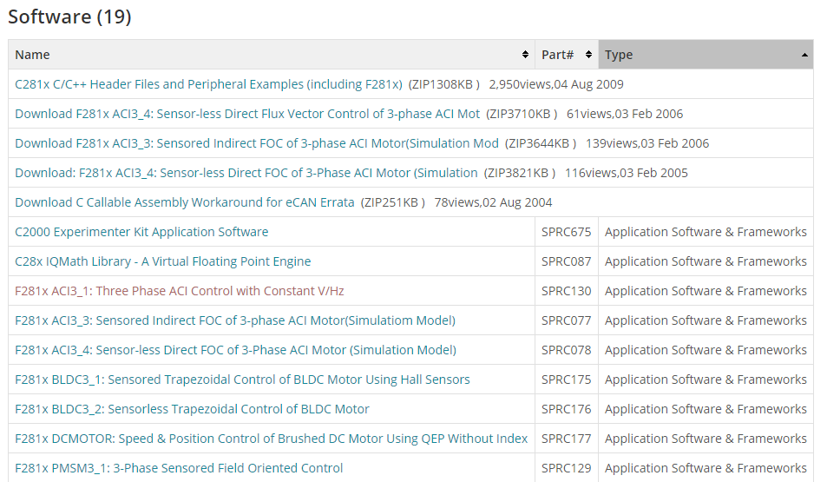
Task: Open C28x IQMath Library link
Action: (162, 261)
